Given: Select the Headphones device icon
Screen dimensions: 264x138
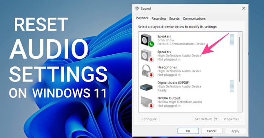Looking at the screenshot, I should tap(147, 71).
